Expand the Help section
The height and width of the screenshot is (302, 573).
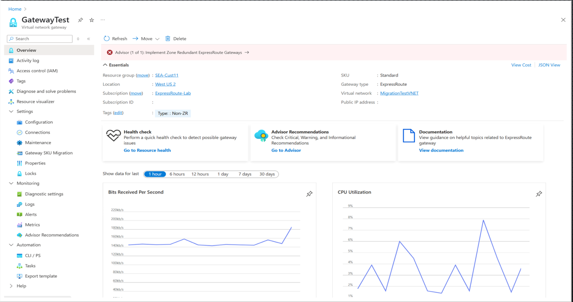11,286
